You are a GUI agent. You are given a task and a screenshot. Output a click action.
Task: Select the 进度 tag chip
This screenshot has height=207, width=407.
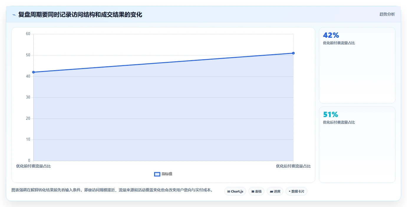[275, 191]
